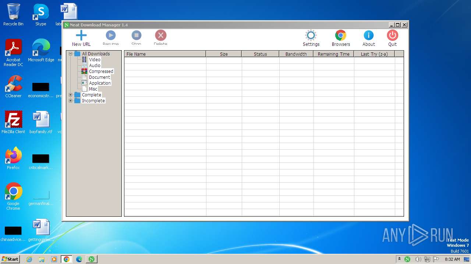
Task: Select the gettinggives document on desktop
Action: click(x=41, y=230)
